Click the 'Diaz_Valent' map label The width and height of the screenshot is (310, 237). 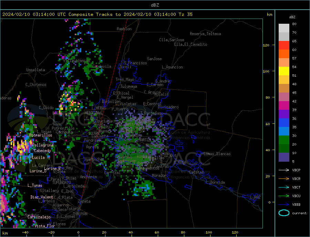tap(42, 197)
